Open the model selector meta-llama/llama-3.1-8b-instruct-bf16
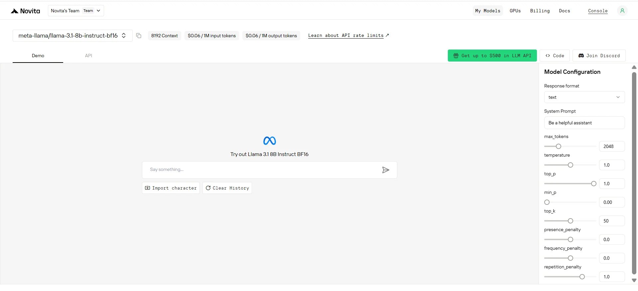This screenshot has width=638, height=291. [72, 36]
